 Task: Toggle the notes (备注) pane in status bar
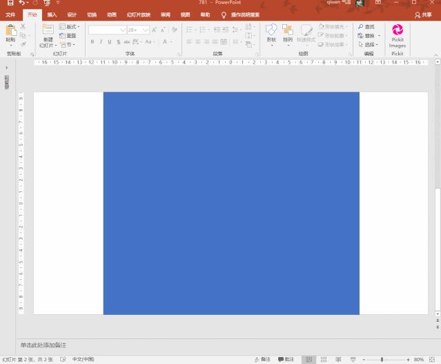click(262, 360)
